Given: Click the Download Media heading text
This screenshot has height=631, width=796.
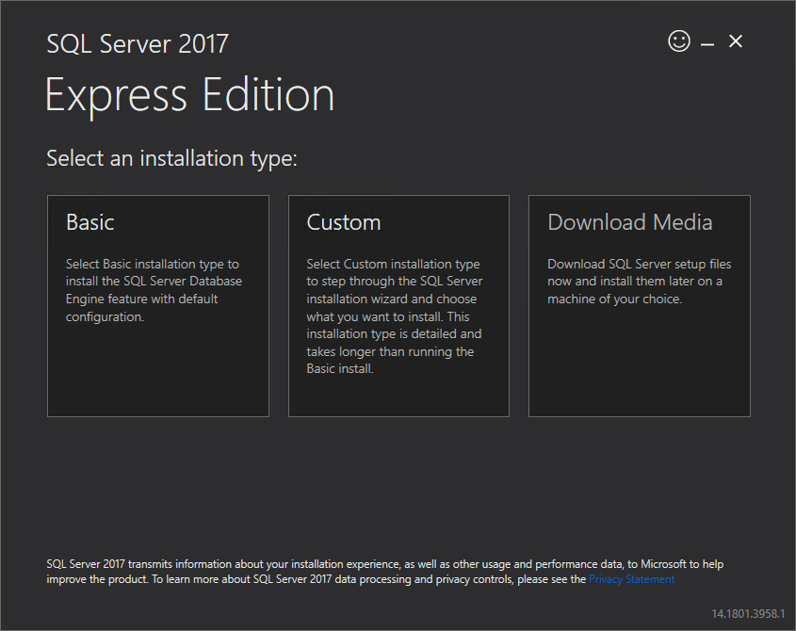Looking at the screenshot, I should [x=629, y=222].
